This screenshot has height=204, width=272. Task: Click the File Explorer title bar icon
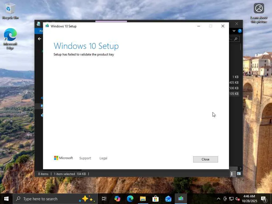39,24
